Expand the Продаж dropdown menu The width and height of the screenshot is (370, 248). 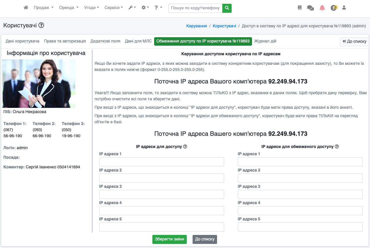click(43, 8)
